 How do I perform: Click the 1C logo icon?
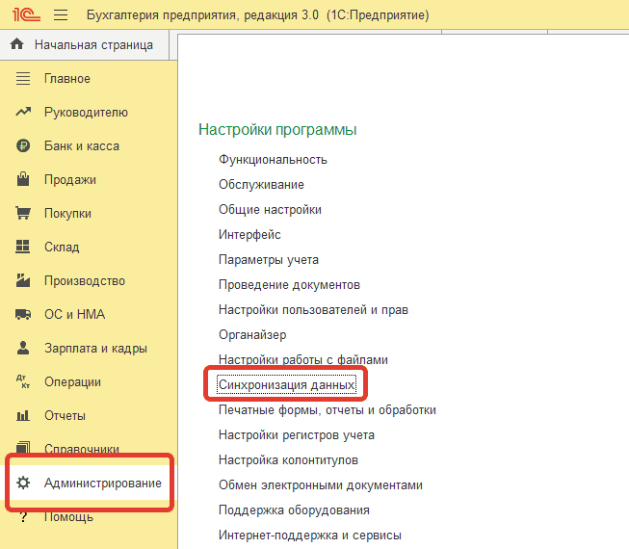[26, 14]
